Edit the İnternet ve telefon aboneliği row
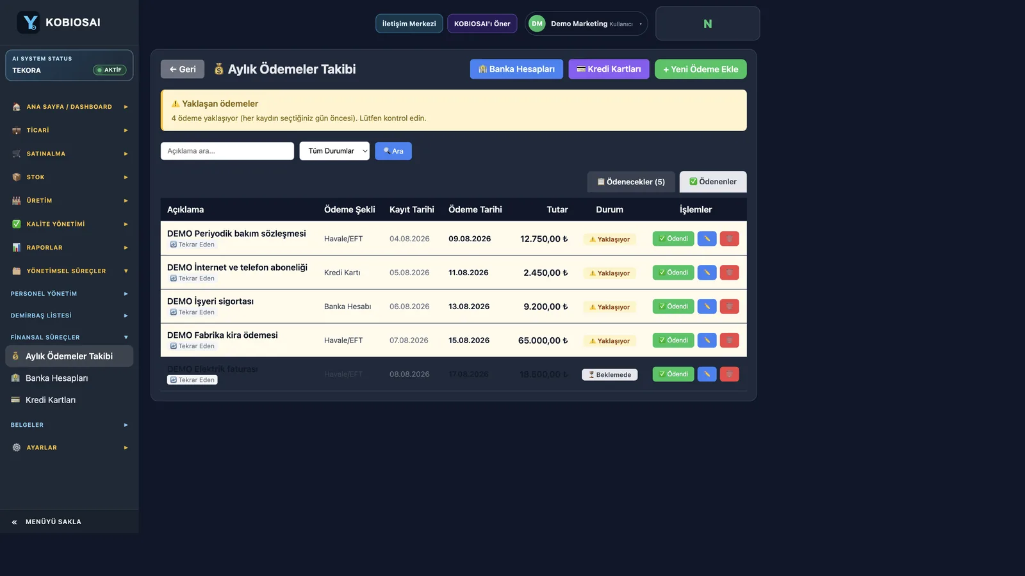This screenshot has width=1025, height=576. pyautogui.click(x=707, y=273)
